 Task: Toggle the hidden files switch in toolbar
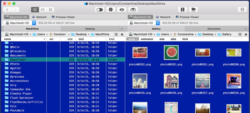pyautogui.click(x=100, y=10)
